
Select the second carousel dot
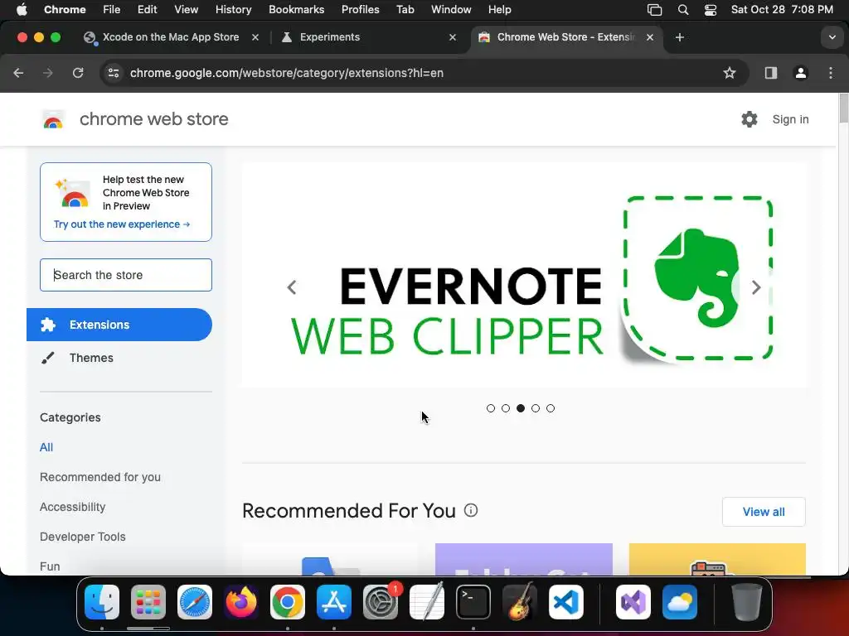506,408
